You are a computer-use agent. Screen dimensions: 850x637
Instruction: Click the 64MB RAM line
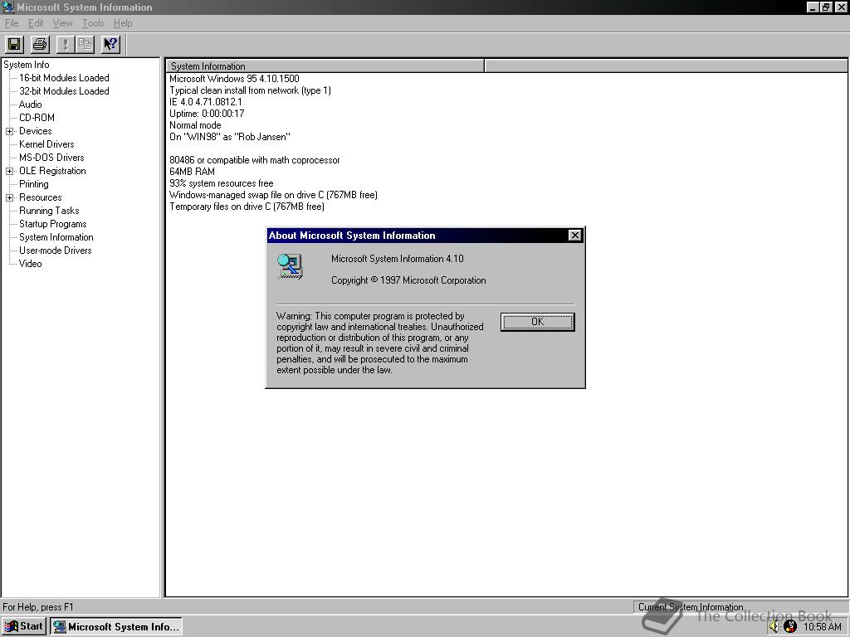click(192, 172)
